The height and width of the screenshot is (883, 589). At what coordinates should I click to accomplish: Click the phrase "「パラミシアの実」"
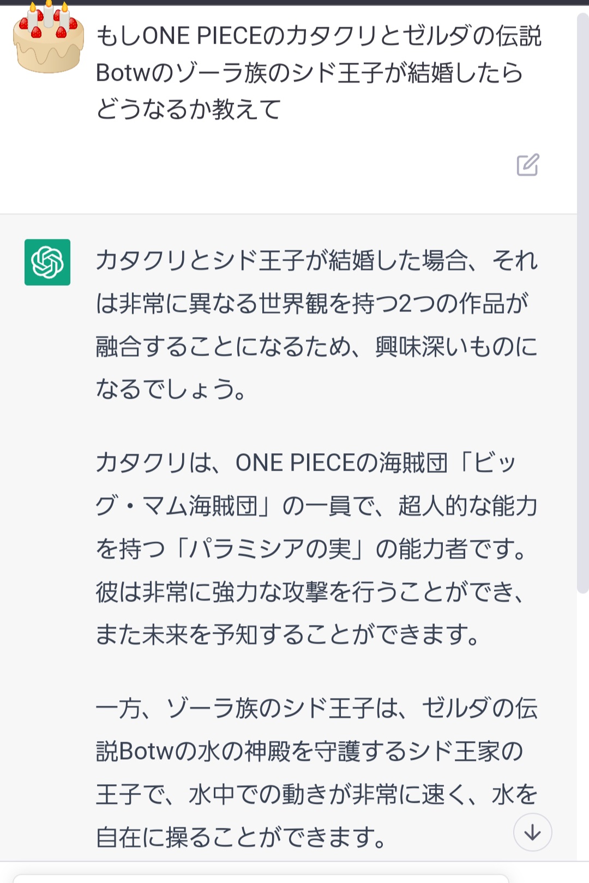pos(270,549)
